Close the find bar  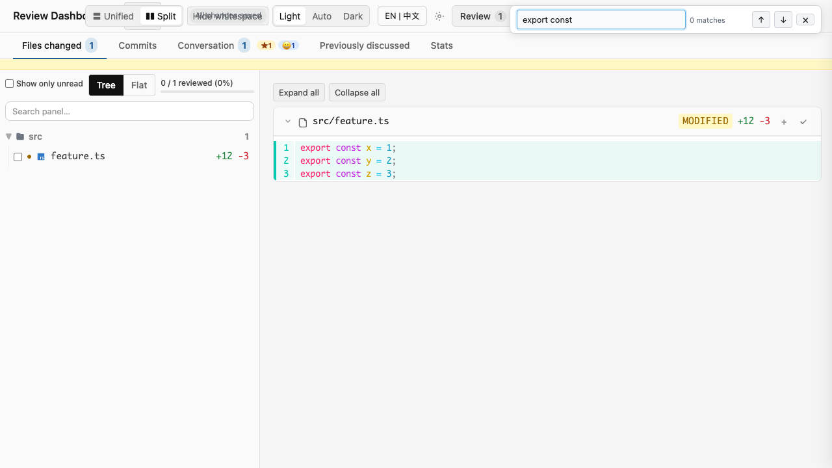(805, 19)
